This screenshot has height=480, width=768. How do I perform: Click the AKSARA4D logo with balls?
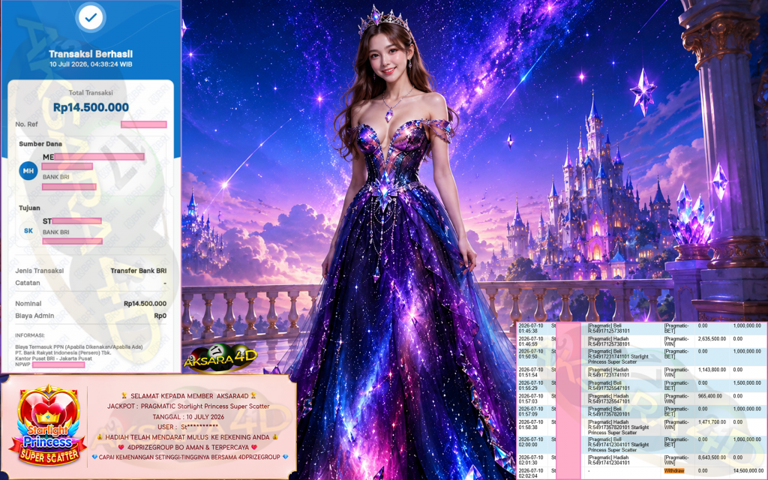click(x=220, y=358)
